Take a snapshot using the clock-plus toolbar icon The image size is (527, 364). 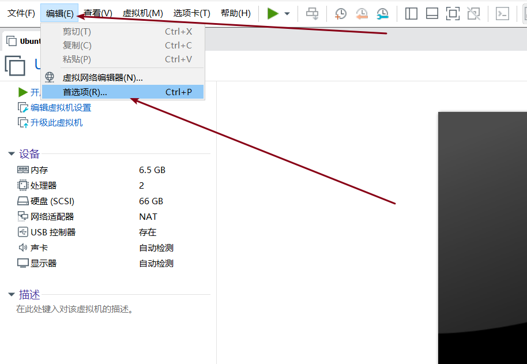[340, 13]
